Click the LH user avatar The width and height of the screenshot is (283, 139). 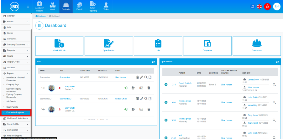click(276, 7)
